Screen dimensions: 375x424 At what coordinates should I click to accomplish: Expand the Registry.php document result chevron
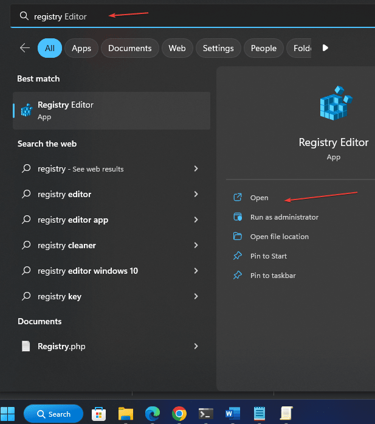coord(196,346)
